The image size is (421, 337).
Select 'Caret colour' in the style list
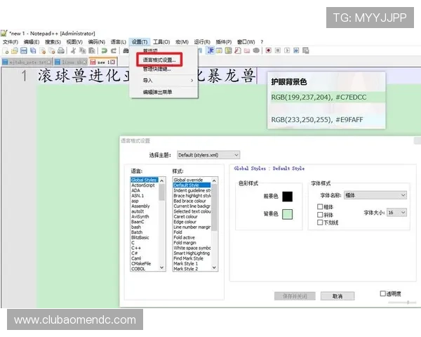click(x=190, y=216)
